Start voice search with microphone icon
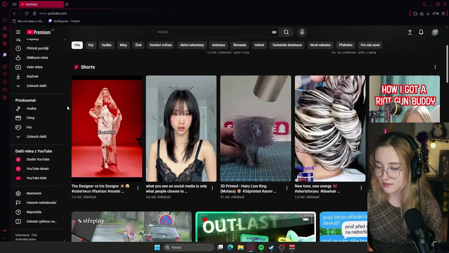 tap(302, 32)
